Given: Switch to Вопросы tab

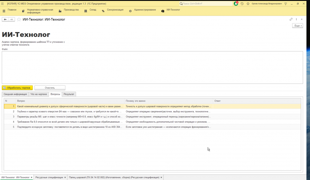Looking at the screenshot, I should pos(55,94).
